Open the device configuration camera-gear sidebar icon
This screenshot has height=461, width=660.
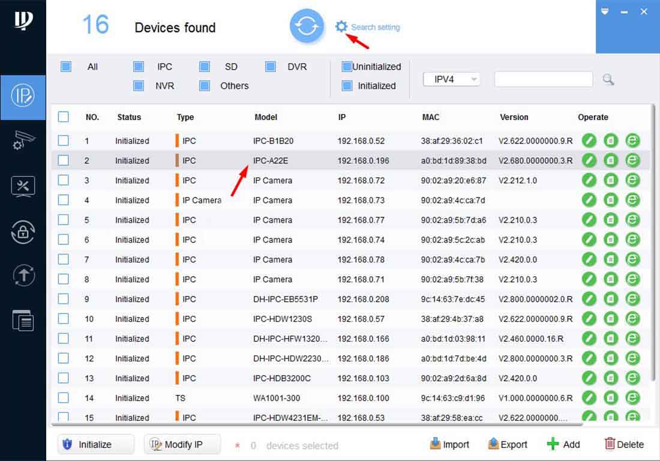[23, 140]
